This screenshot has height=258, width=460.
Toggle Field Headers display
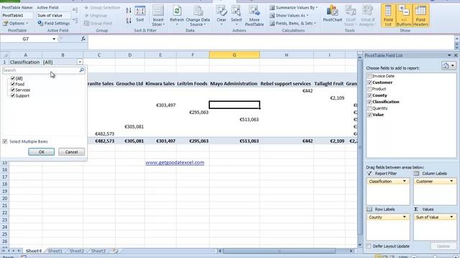[x=420, y=16]
